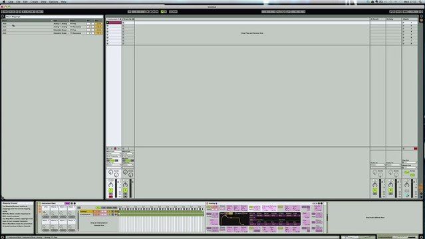Image resolution: width=425 pixels, height=239 pixels.
Task: Click the Tap tempo button
Action: click(5, 12)
